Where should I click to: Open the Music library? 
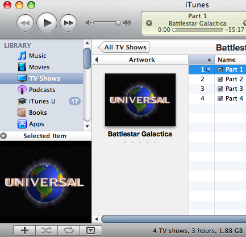click(37, 56)
